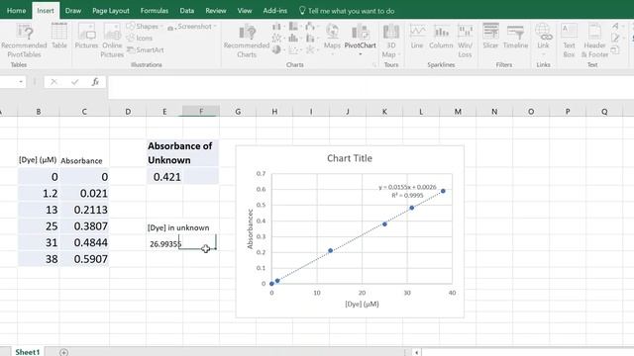The image size is (634, 356).
Task: Open the 3D Map tool
Action: coord(390,41)
